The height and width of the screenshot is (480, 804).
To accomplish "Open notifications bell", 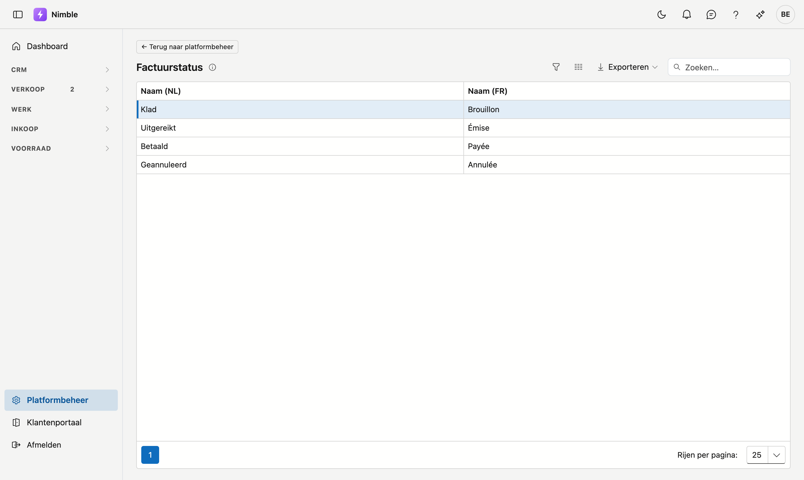I will click(x=686, y=15).
